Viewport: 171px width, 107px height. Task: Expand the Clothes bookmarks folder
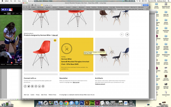75,7
